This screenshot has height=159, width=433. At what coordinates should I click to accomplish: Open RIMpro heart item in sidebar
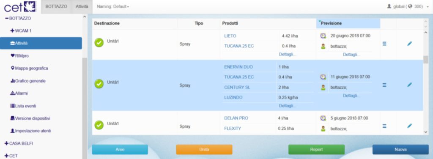click(x=19, y=56)
